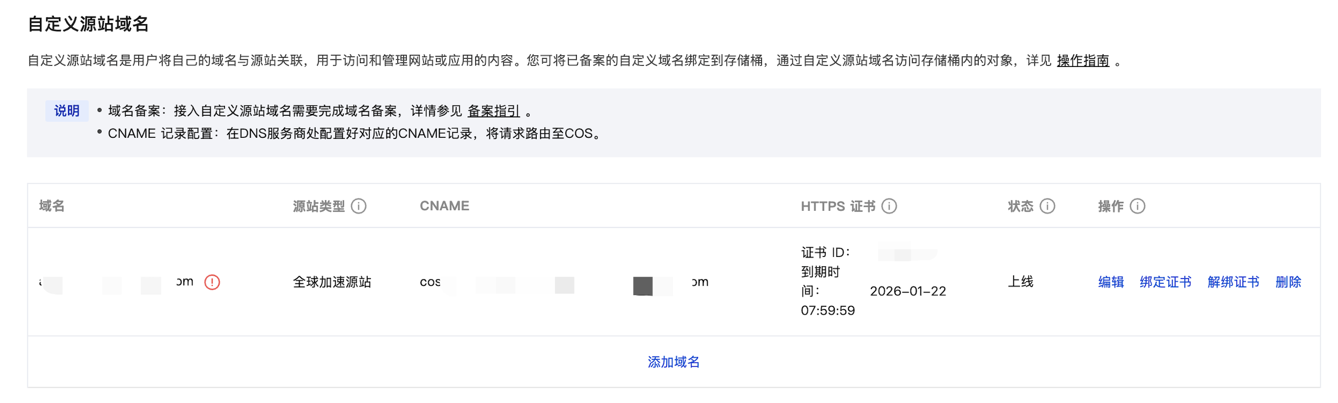1338x403 pixels.
Task: Click the red warning icon beside the domain
Action: [x=212, y=282]
